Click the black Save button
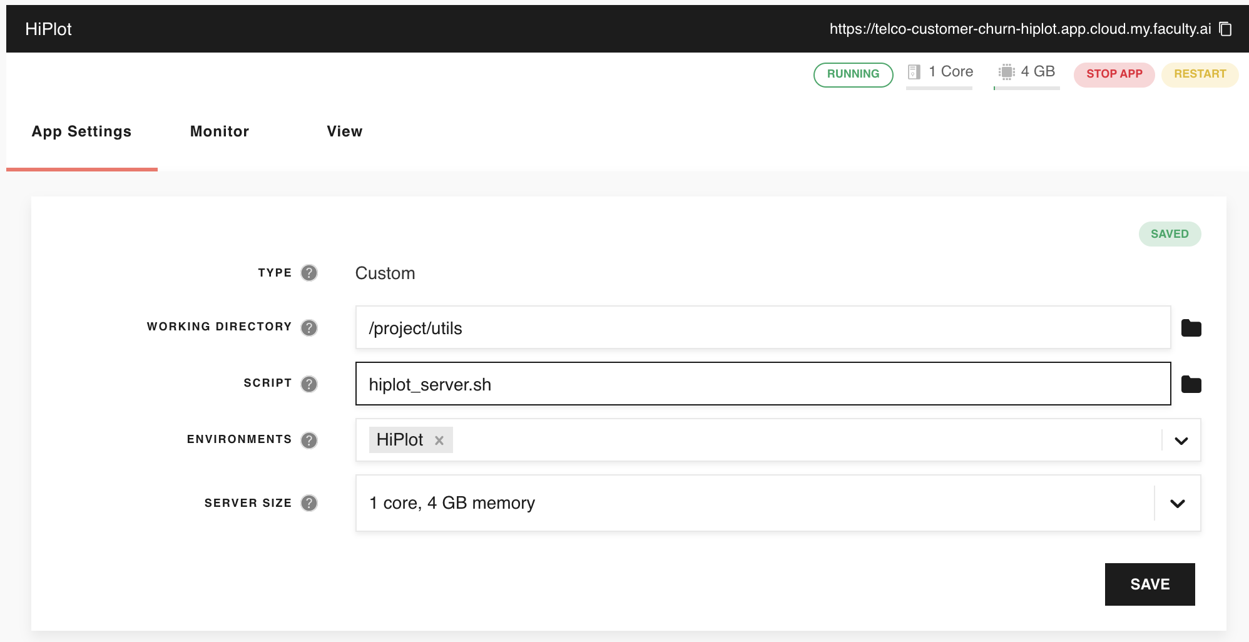 (x=1150, y=584)
